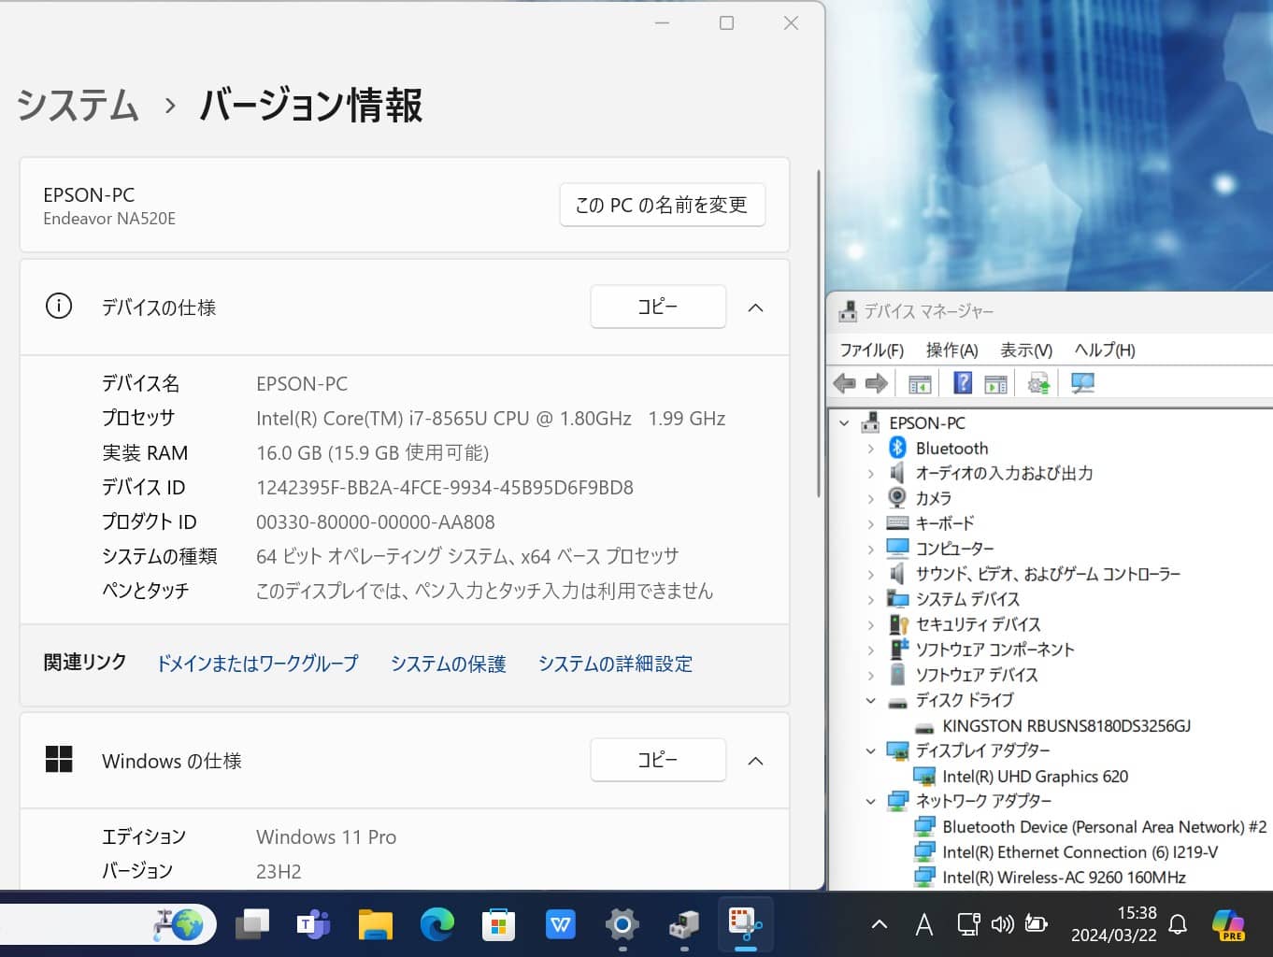
Task: Open the ファイル(F) menu
Action: [x=871, y=350]
